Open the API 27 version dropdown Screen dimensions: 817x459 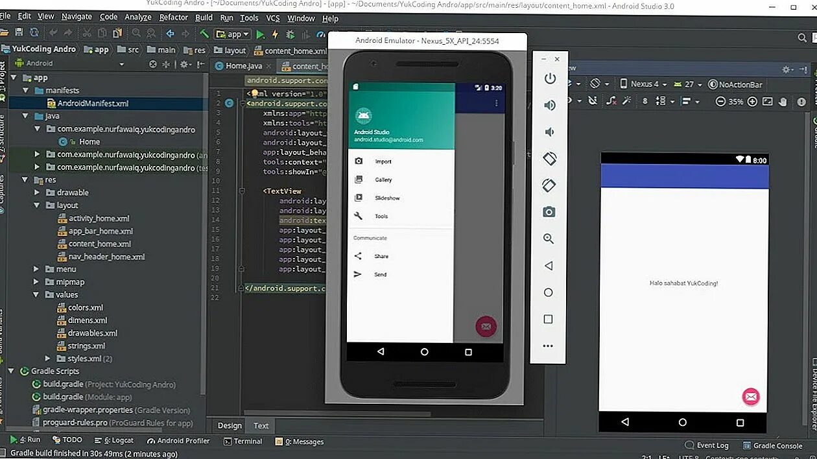[687, 84]
